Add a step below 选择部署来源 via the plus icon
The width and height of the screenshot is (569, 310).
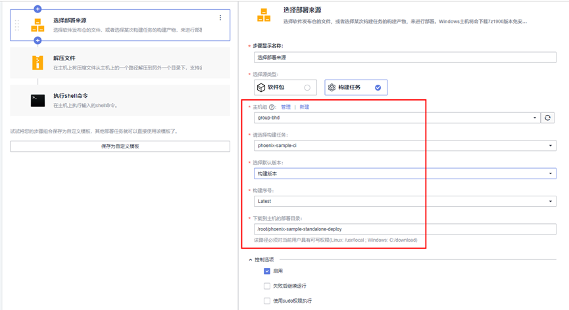coord(37,41)
